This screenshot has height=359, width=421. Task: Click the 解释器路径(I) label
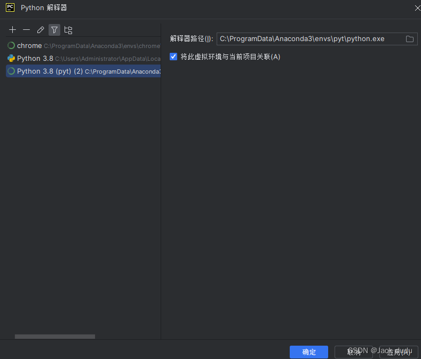tap(191, 39)
